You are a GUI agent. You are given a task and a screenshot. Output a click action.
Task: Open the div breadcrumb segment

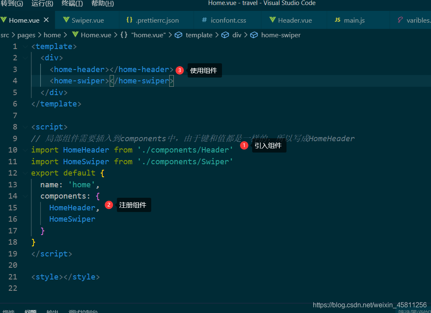coord(237,35)
